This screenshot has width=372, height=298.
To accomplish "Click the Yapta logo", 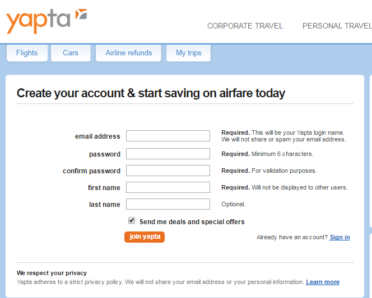I will (x=46, y=21).
